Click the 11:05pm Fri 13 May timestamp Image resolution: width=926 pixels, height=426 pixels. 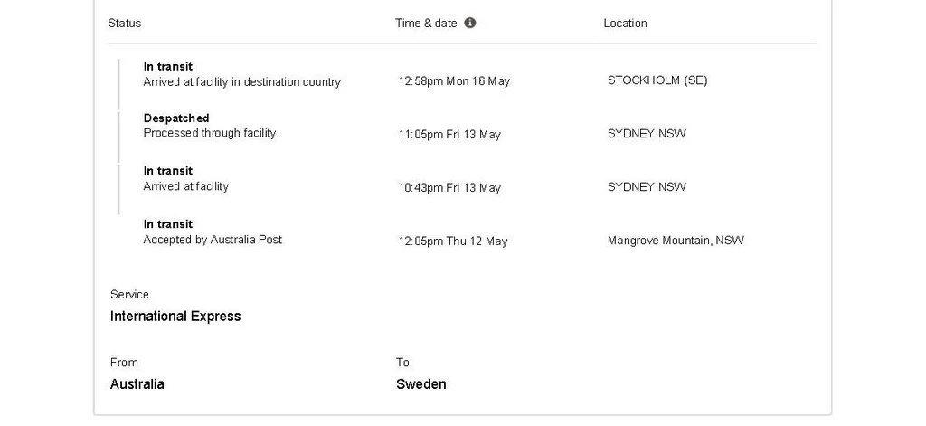tap(449, 135)
